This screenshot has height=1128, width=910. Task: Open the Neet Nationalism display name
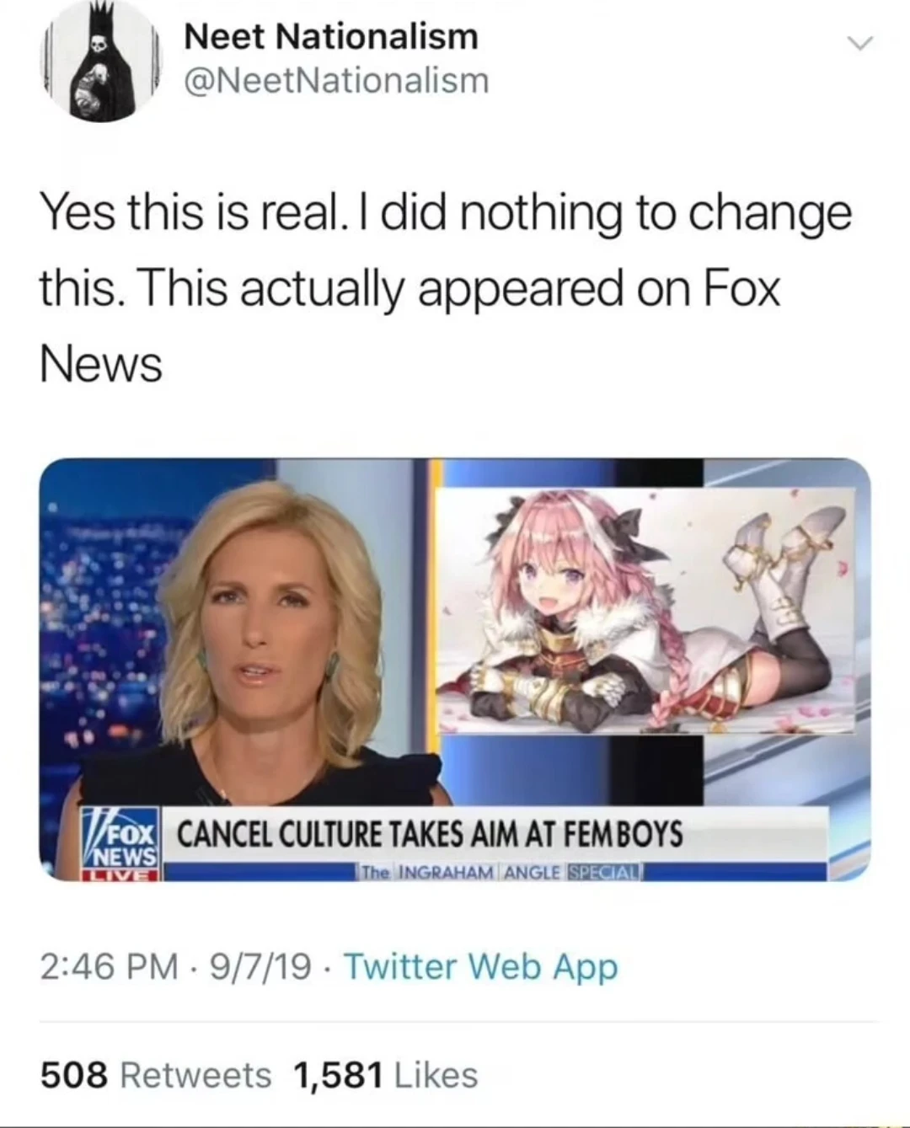[330, 36]
